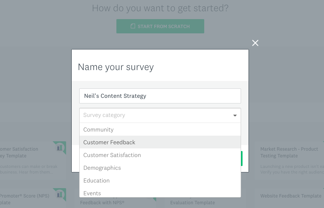Click the document icon on Start From Scratch
This screenshot has width=324, height=208.
point(133,26)
